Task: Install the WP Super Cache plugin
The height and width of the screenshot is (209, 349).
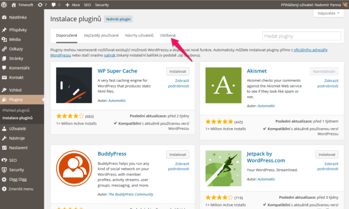Action: 178,72
